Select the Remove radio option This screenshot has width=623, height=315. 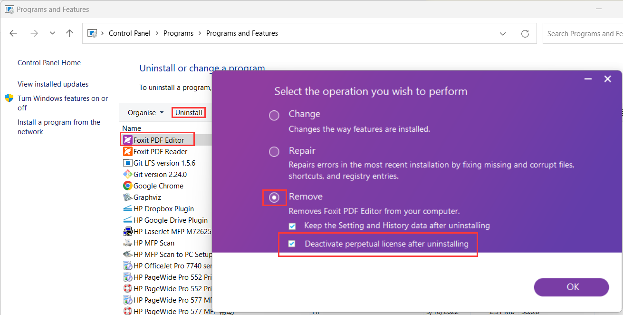pos(274,197)
